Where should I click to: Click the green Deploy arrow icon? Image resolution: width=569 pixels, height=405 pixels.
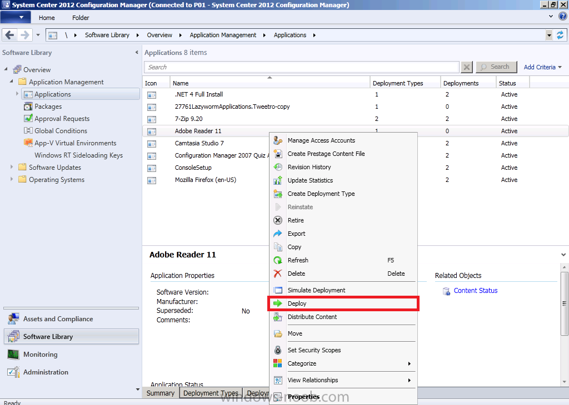tap(278, 303)
